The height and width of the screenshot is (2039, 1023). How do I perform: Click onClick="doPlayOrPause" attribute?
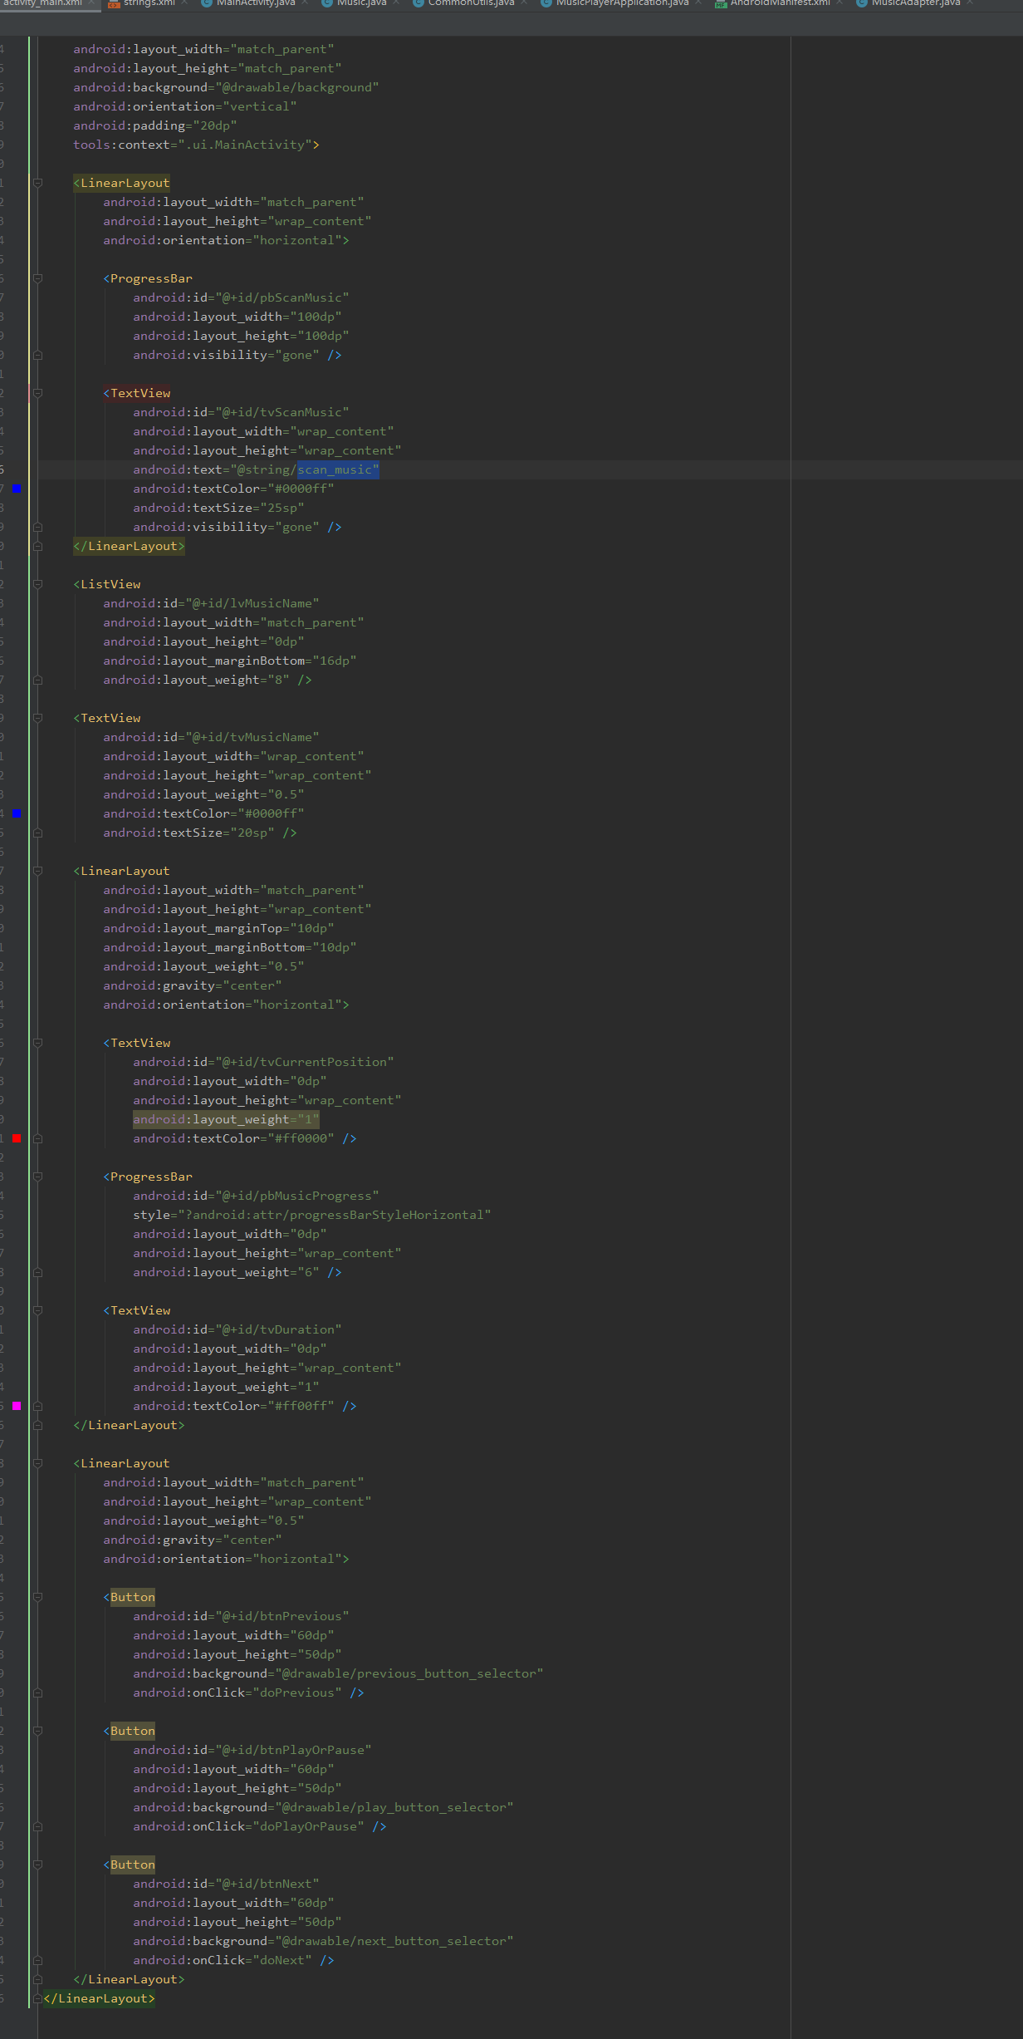248,1826
